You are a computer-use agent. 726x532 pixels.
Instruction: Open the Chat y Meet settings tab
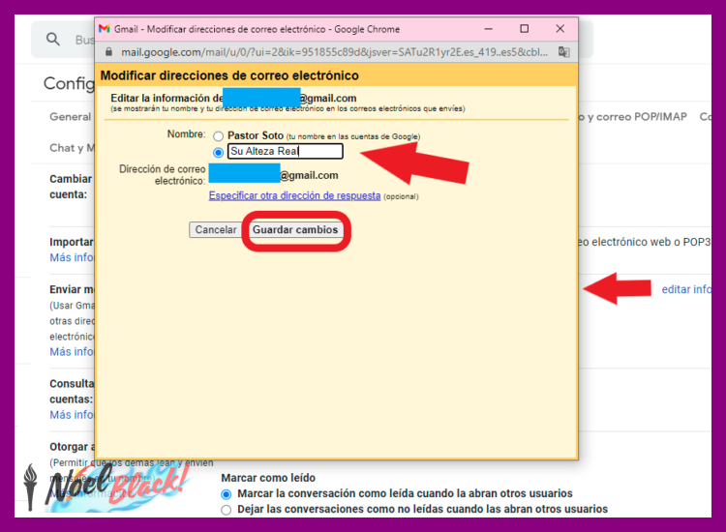click(72, 148)
